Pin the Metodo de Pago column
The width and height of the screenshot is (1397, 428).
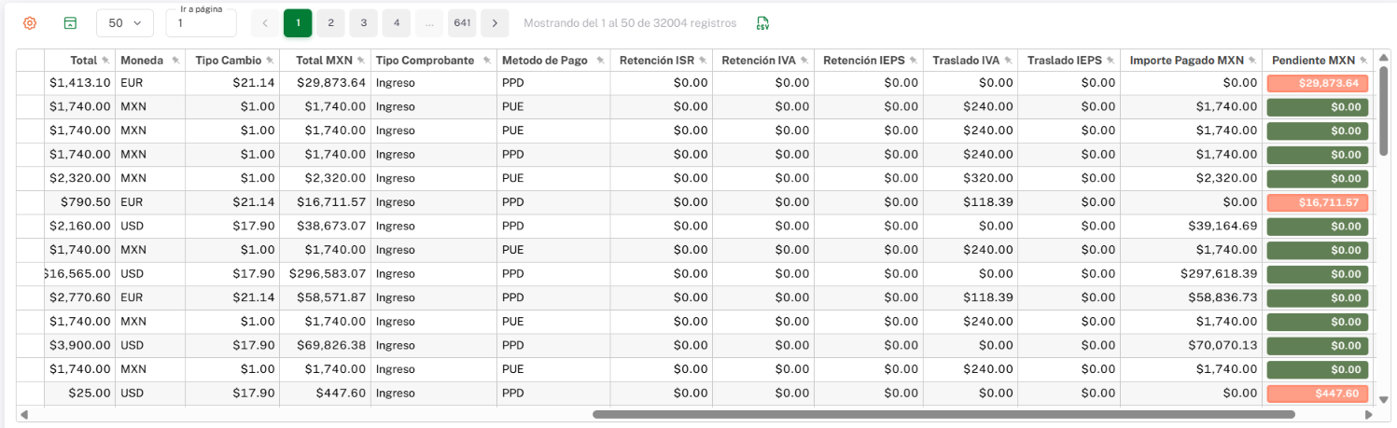pos(599,61)
